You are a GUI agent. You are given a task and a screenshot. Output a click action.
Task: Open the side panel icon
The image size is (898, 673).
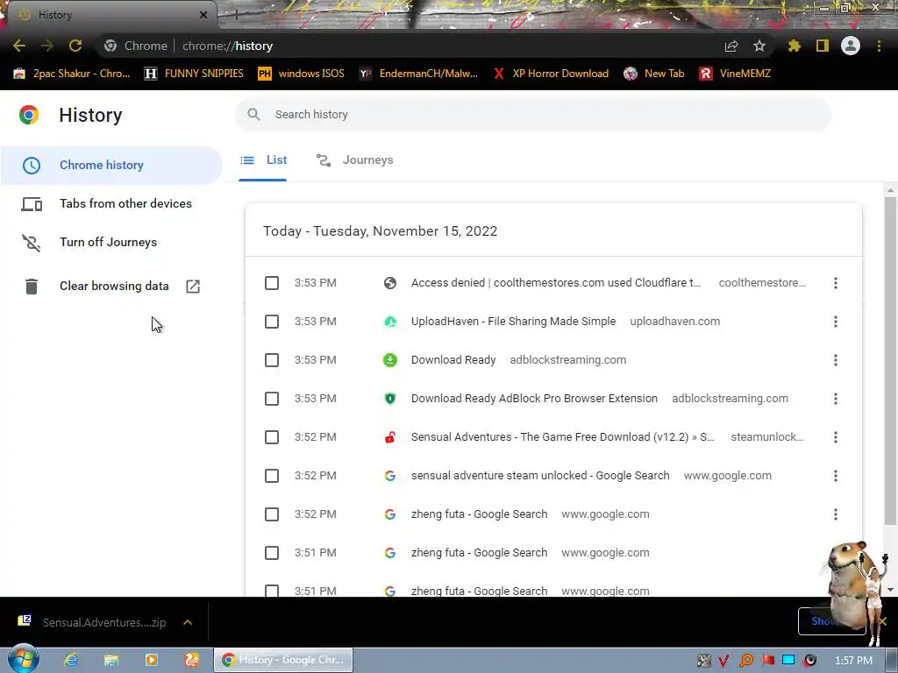pos(823,46)
